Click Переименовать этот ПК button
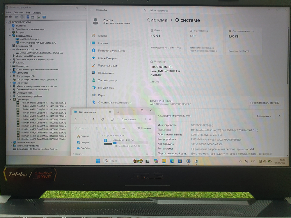Screen dimensions: 291x218 (264, 103)
